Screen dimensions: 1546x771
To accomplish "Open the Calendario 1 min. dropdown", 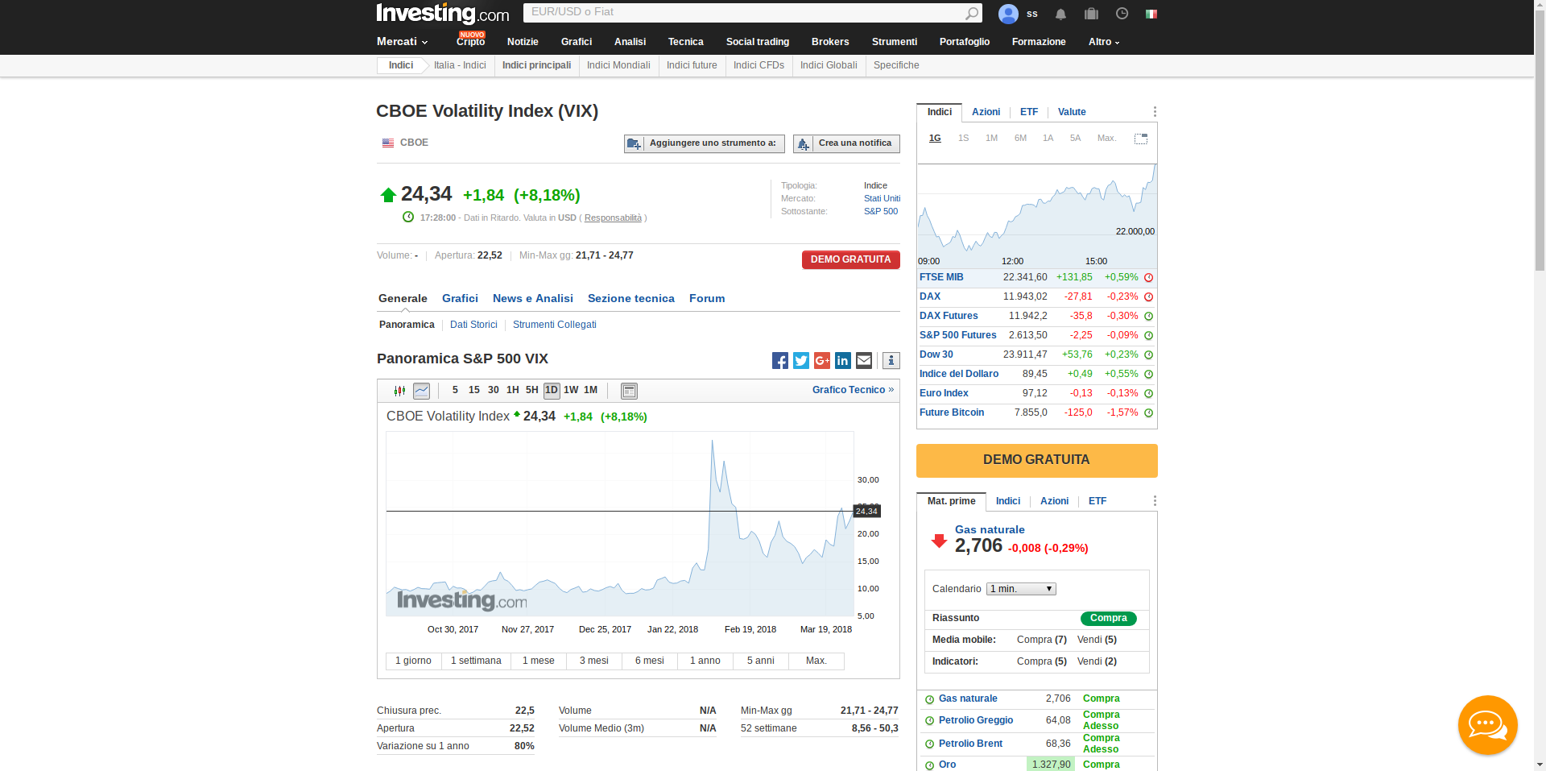I will (x=1021, y=589).
